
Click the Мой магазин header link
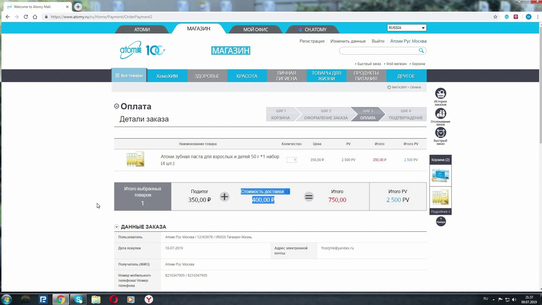pos(396,64)
